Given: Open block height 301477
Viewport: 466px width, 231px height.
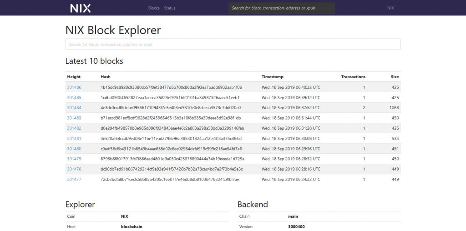Looking at the screenshot, I should (74, 179).
